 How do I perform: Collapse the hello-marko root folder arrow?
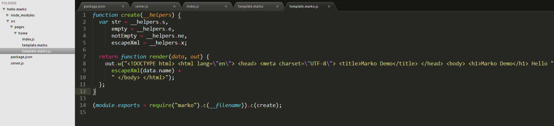pyautogui.click(x=4, y=9)
